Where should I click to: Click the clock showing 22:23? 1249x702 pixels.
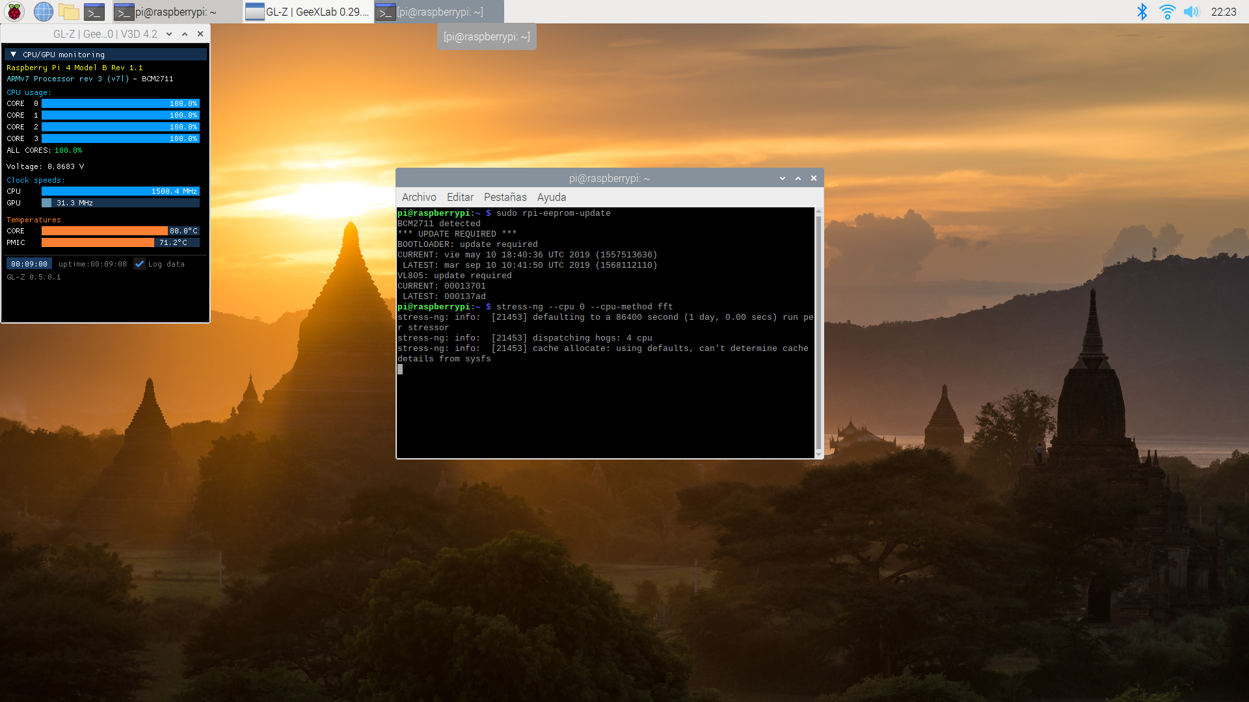[1223, 12]
